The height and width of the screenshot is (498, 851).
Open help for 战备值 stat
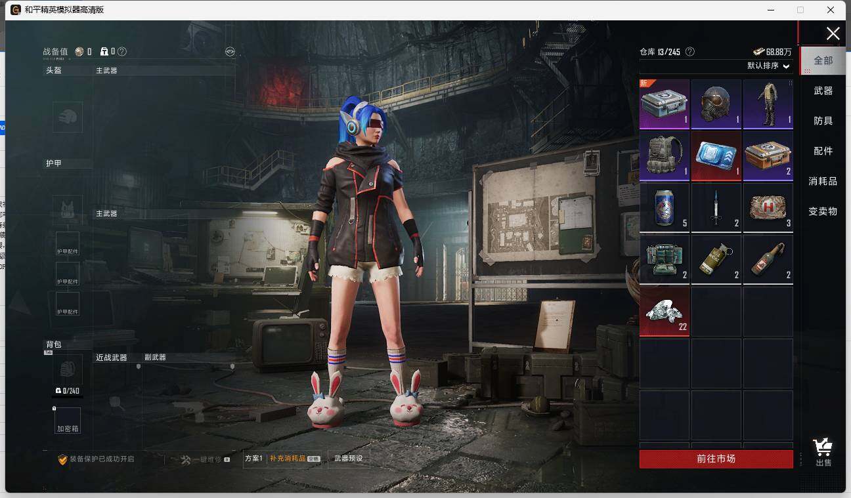(122, 51)
